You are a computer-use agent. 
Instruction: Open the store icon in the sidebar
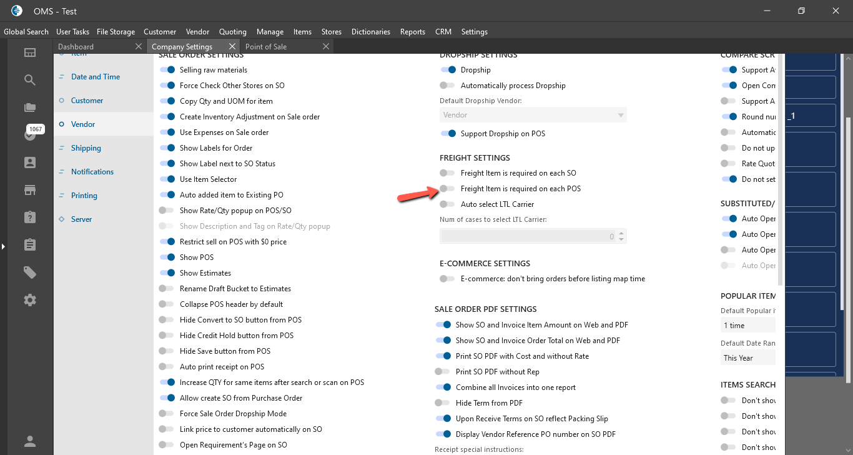pos(30,190)
